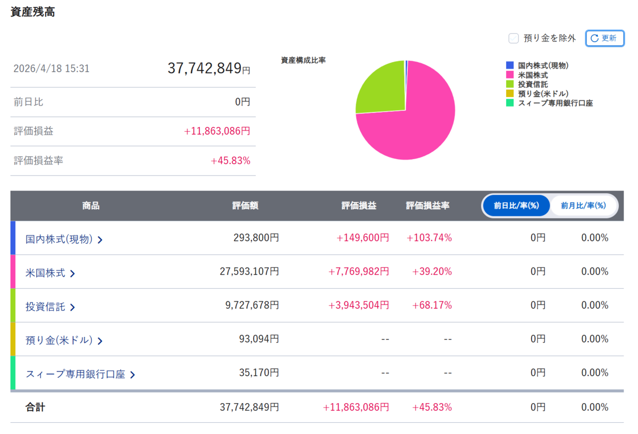The image size is (638, 434).
Task: Click blue legend square for 国内株式(現物)
Action: pyautogui.click(x=510, y=65)
